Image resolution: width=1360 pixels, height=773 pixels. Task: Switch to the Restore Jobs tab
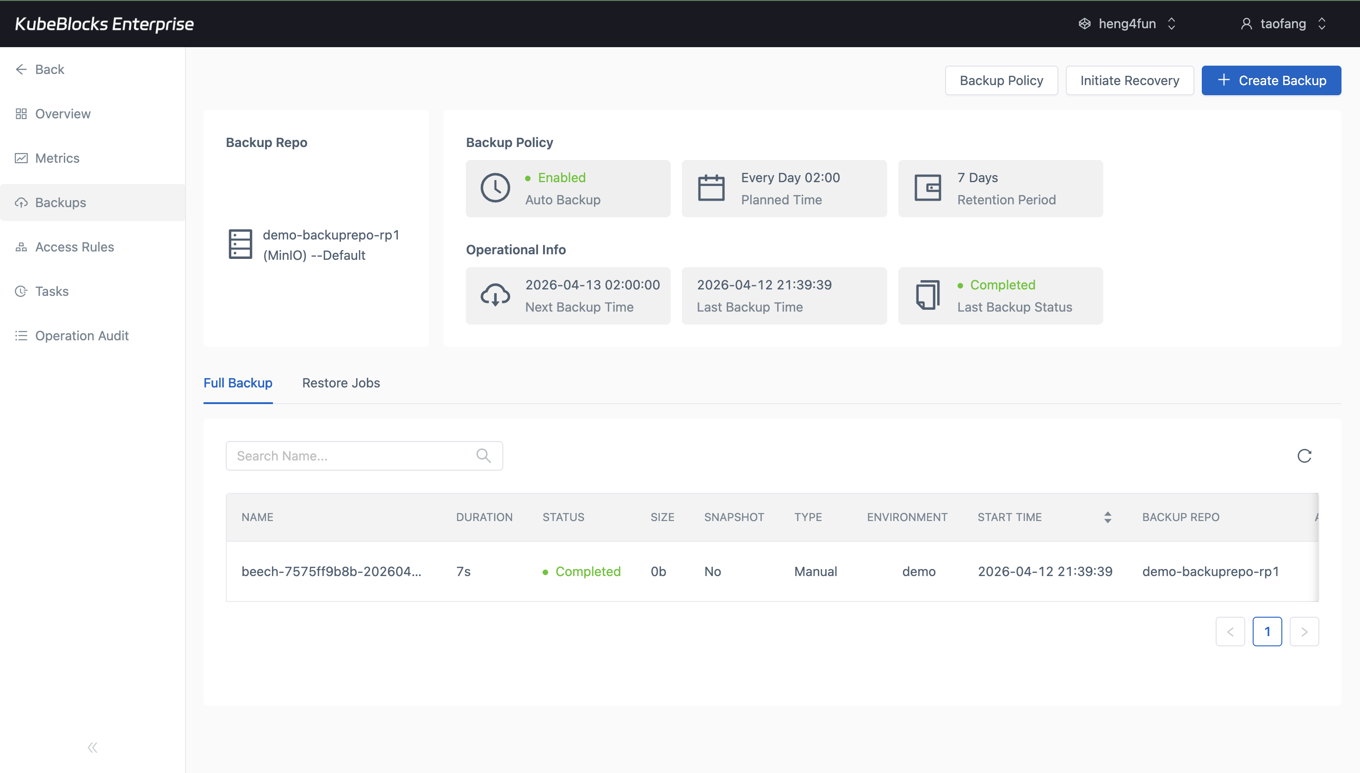pyautogui.click(x=341, y=383)
